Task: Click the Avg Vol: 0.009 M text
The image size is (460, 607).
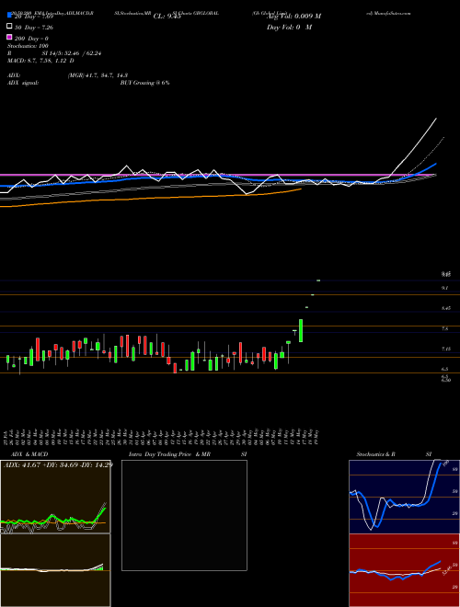Action: [x=293, y=17]
